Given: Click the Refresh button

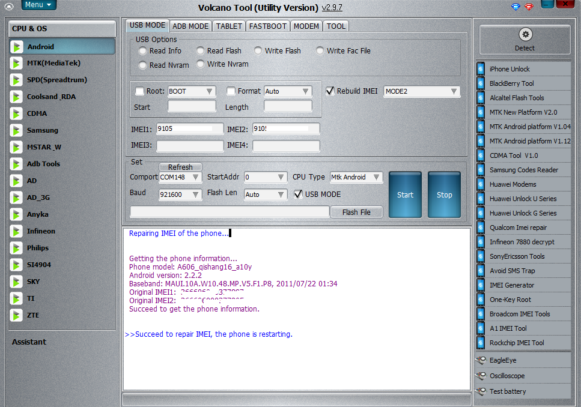Looking at the screenshot, I should point(180,167).
